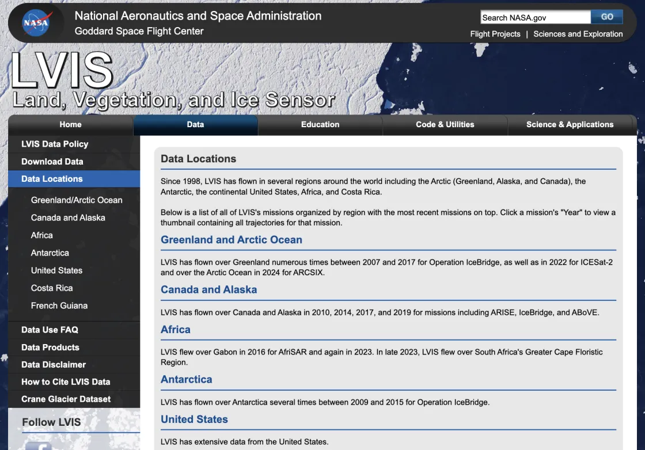This screenshot has width=645, height=450.
Task: Click paragraph starting "Since 1998, LVIS has flown"
Action: 373,186
